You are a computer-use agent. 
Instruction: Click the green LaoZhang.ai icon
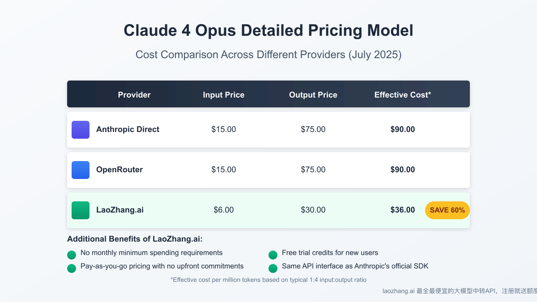coord(81,210)
